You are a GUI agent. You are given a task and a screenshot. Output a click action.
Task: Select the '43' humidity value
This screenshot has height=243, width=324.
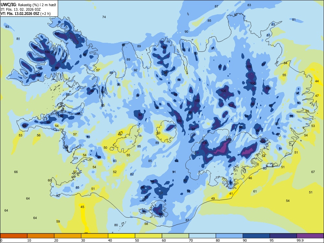click(120, 134)
